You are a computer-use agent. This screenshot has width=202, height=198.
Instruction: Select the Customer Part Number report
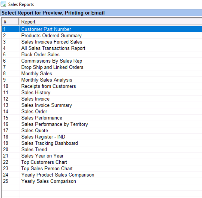[46, 29]
